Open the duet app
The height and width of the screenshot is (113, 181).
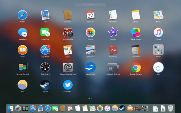pyautogui.click(x=158, y=67)
